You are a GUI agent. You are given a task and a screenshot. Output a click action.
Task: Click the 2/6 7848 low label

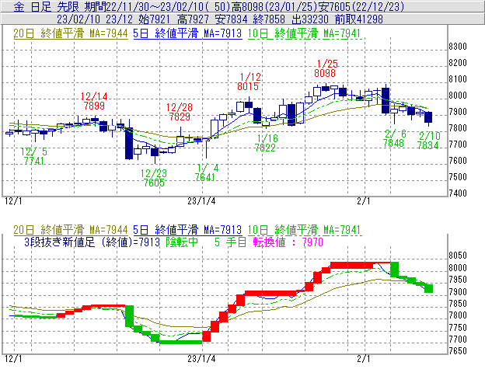pyautogui.click(x=394, y=138)
